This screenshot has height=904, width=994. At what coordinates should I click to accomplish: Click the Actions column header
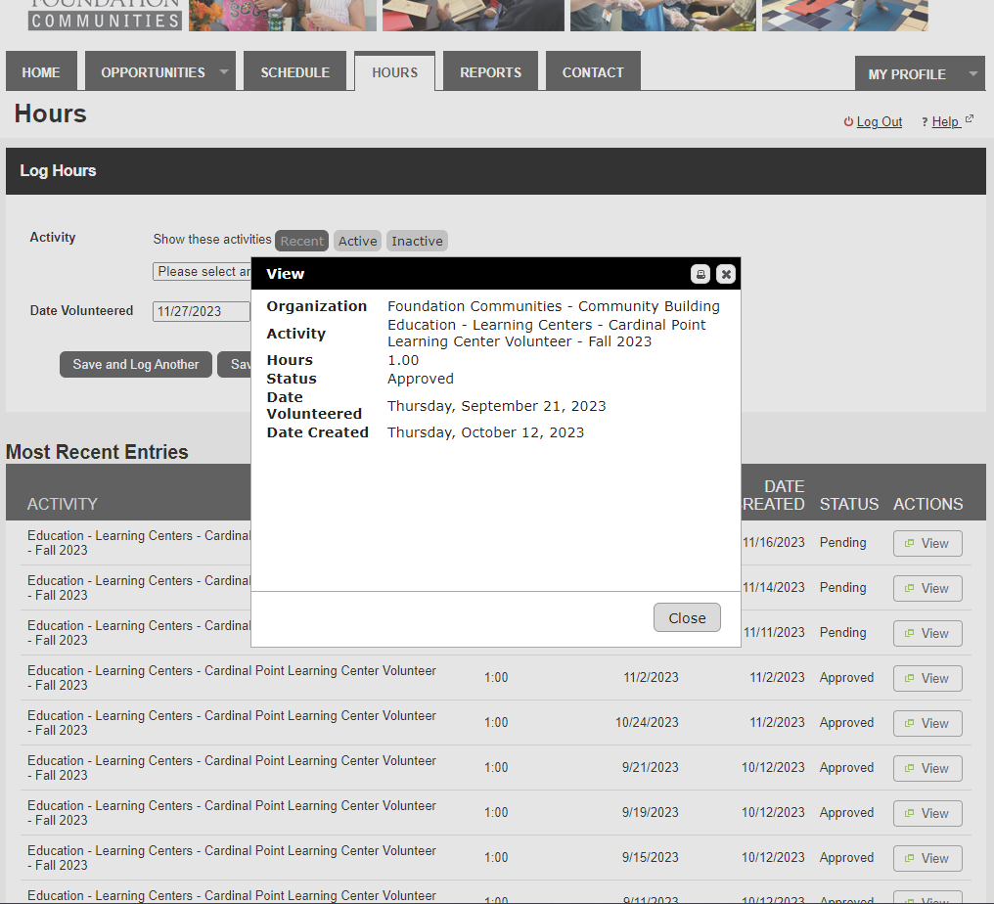(928, 504)
